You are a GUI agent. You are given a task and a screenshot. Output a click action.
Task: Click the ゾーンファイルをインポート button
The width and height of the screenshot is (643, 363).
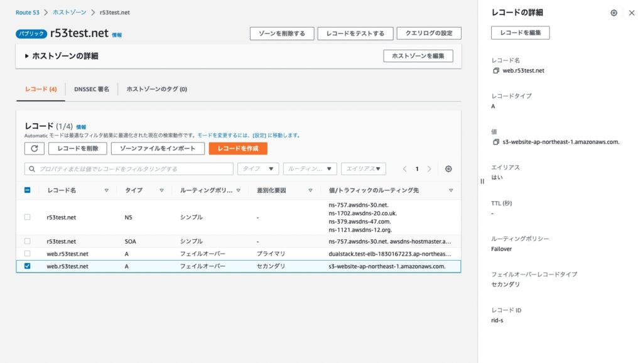[x=158, y=148]
